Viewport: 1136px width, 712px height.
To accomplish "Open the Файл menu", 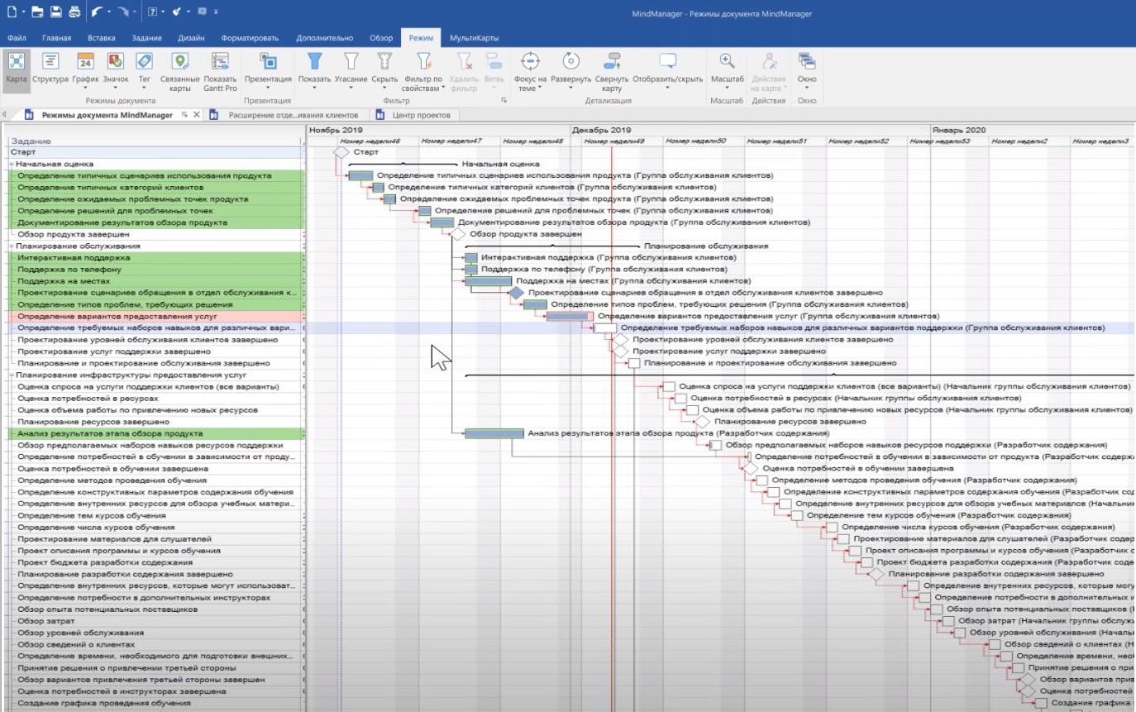I will [17, 38].
